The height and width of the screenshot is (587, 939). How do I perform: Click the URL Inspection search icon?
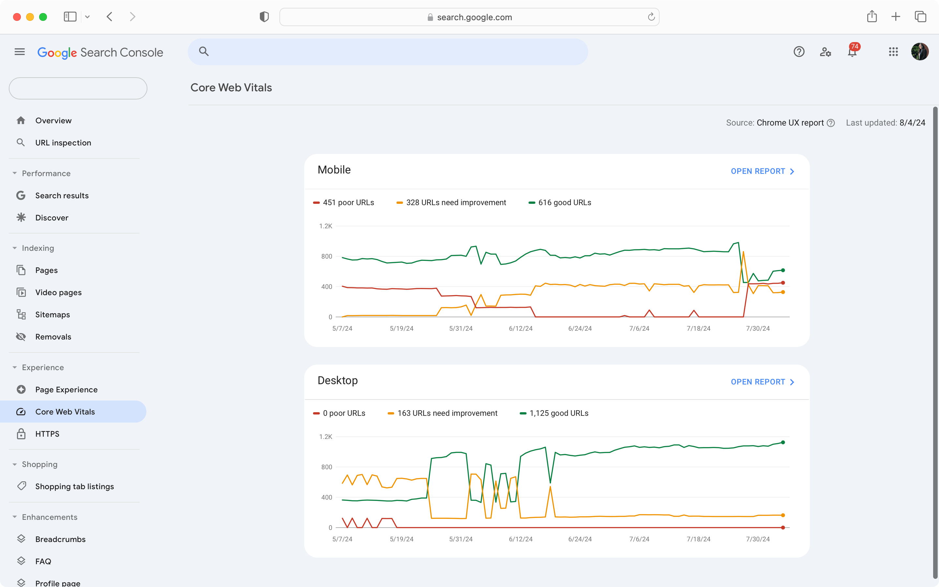click(x=21, y=143)
